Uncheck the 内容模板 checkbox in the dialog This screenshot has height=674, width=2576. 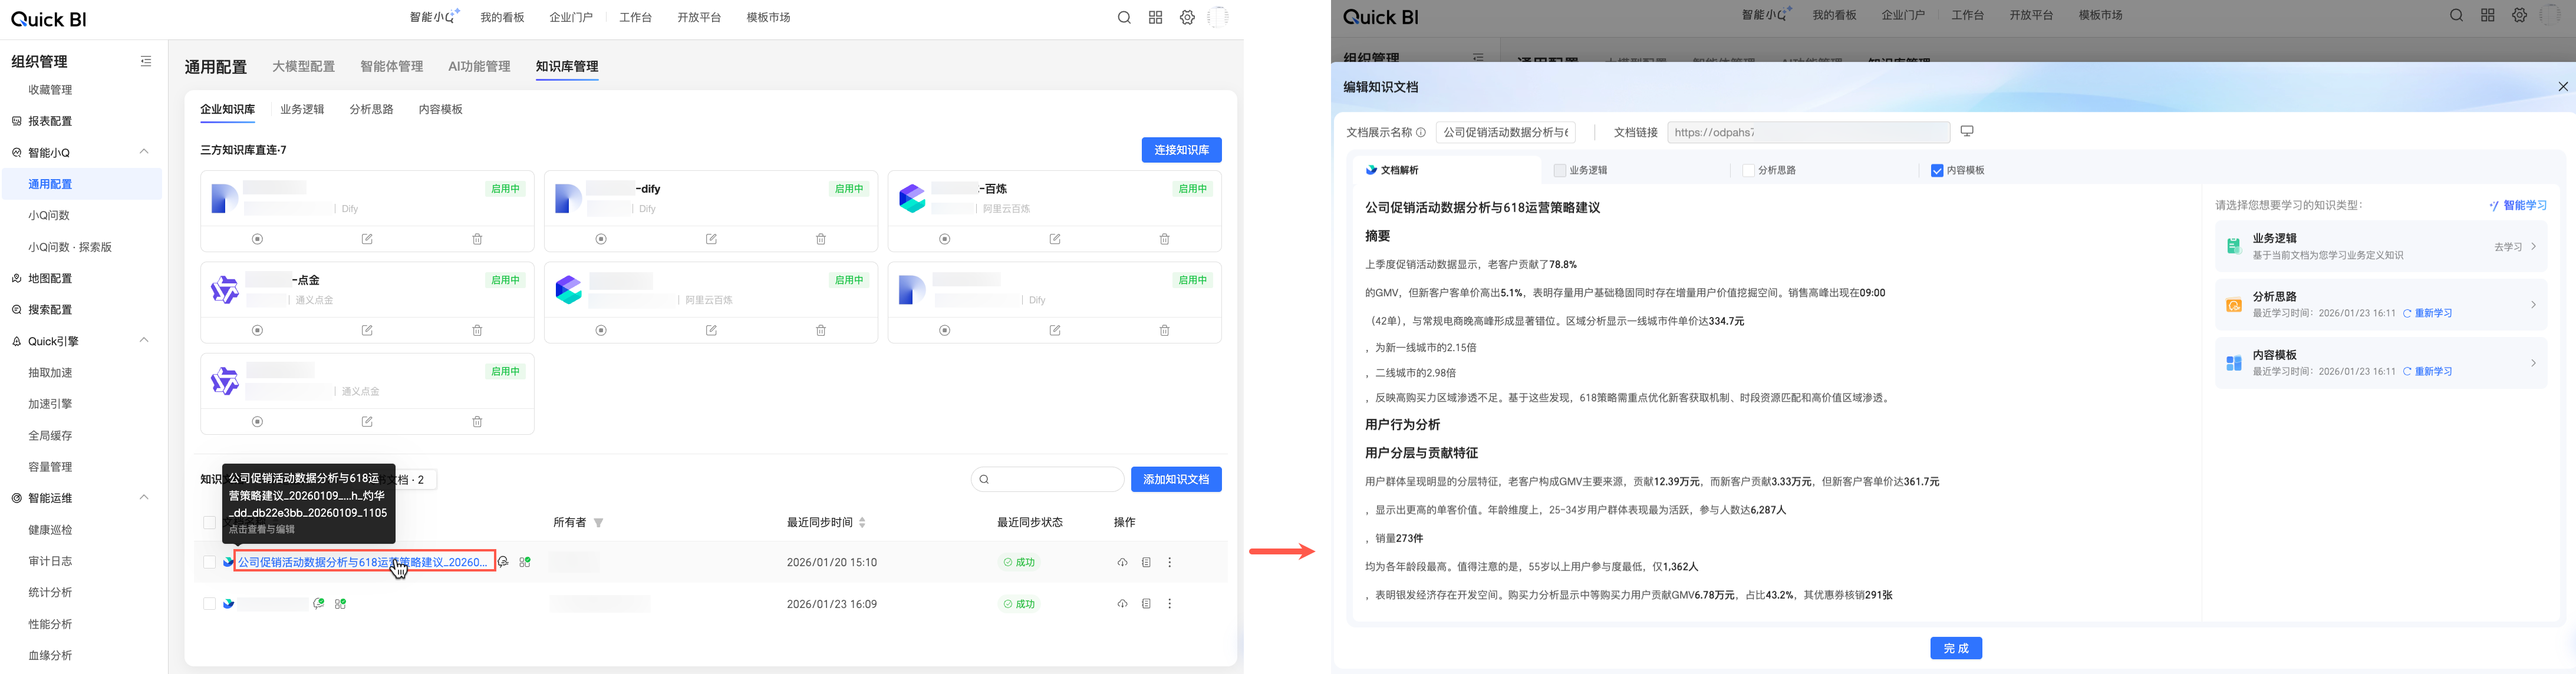tap(1936, 171)
